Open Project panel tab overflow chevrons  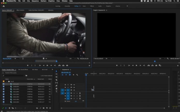[x=52, y=69]
